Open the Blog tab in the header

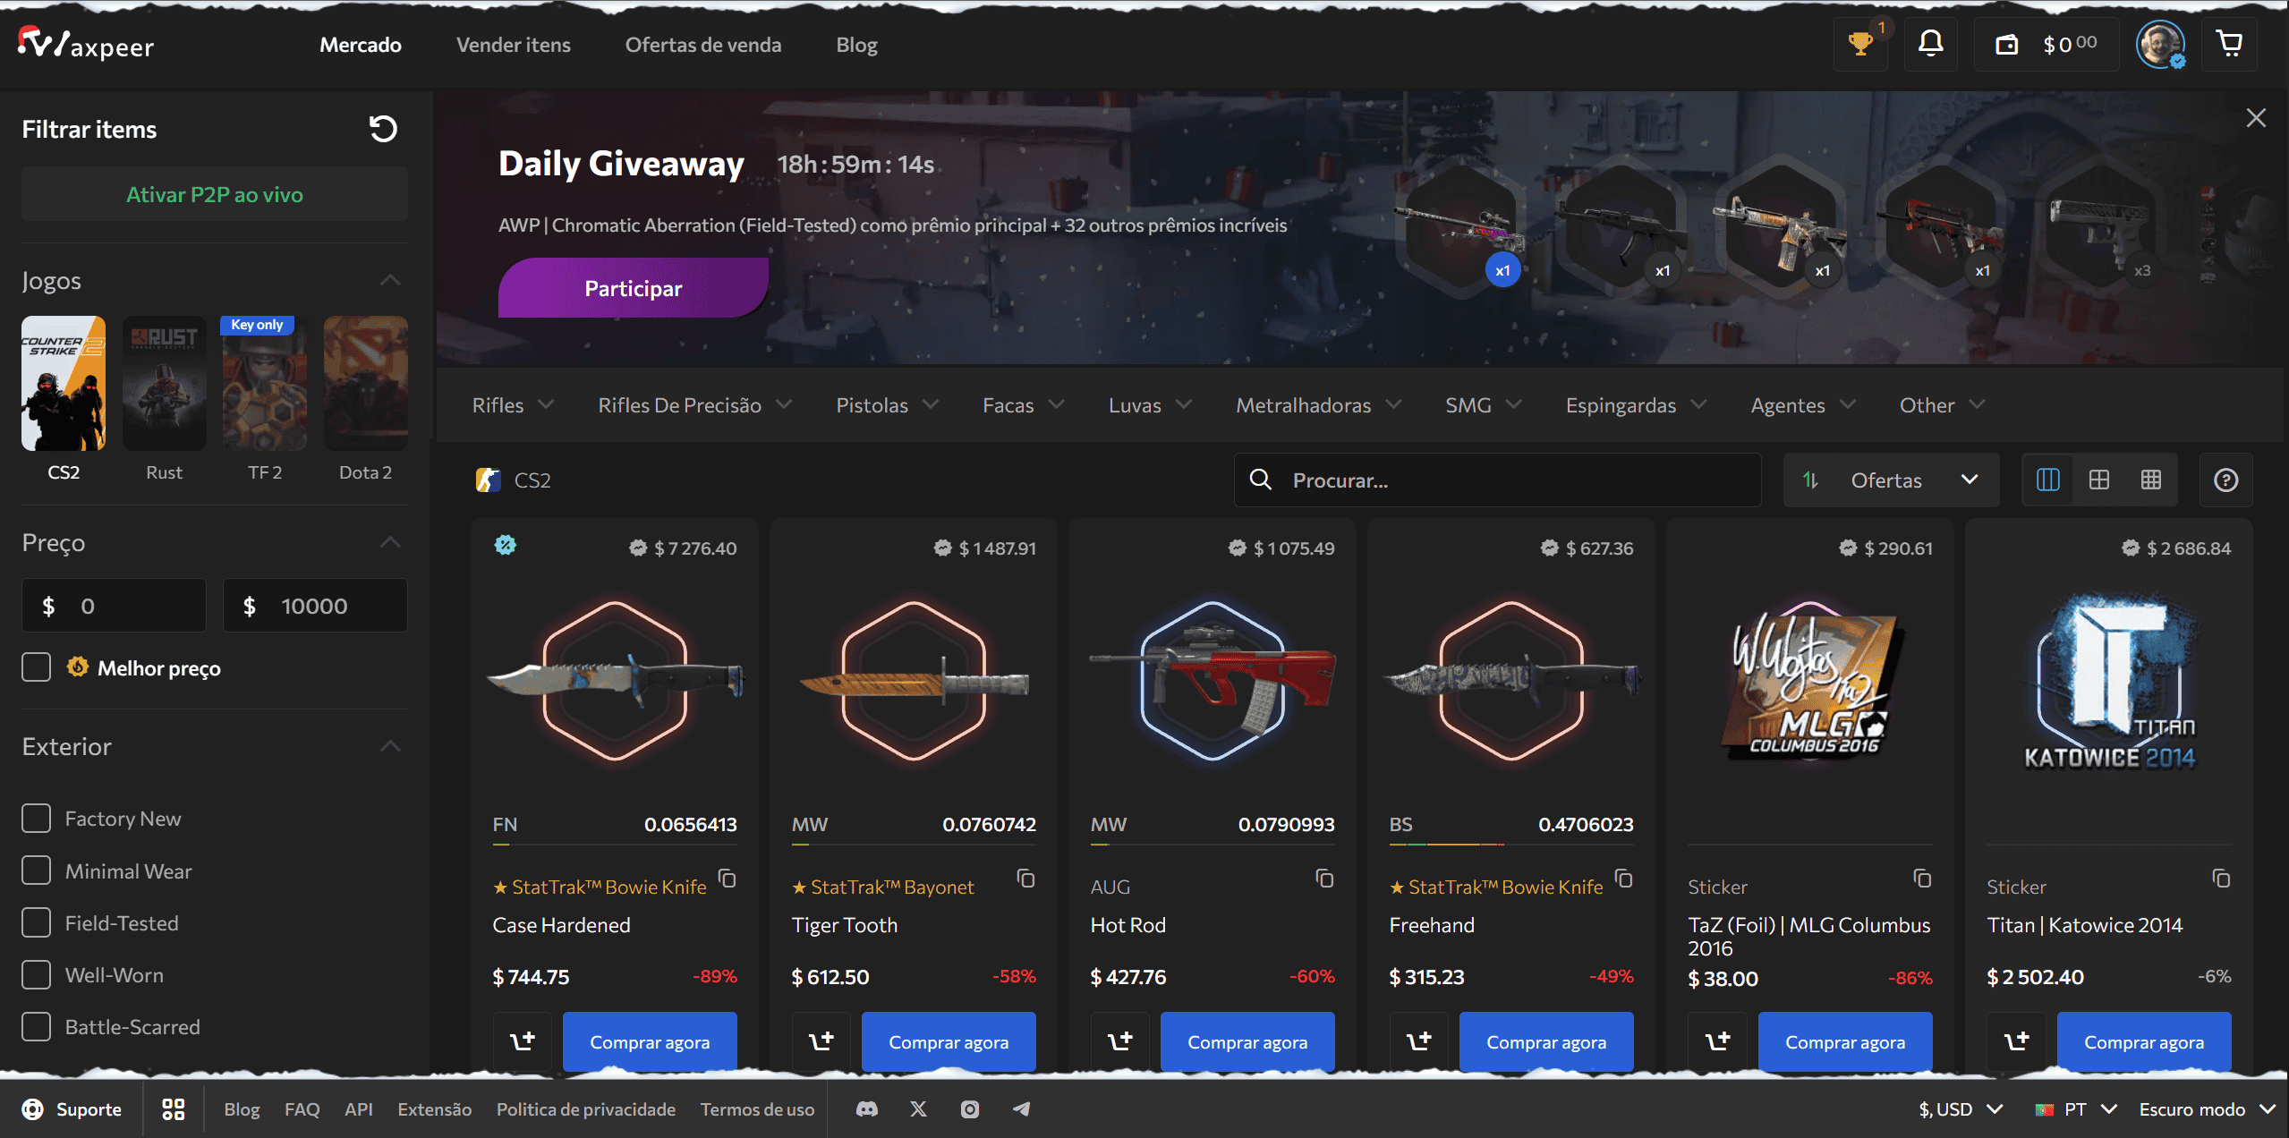[857, 45]
